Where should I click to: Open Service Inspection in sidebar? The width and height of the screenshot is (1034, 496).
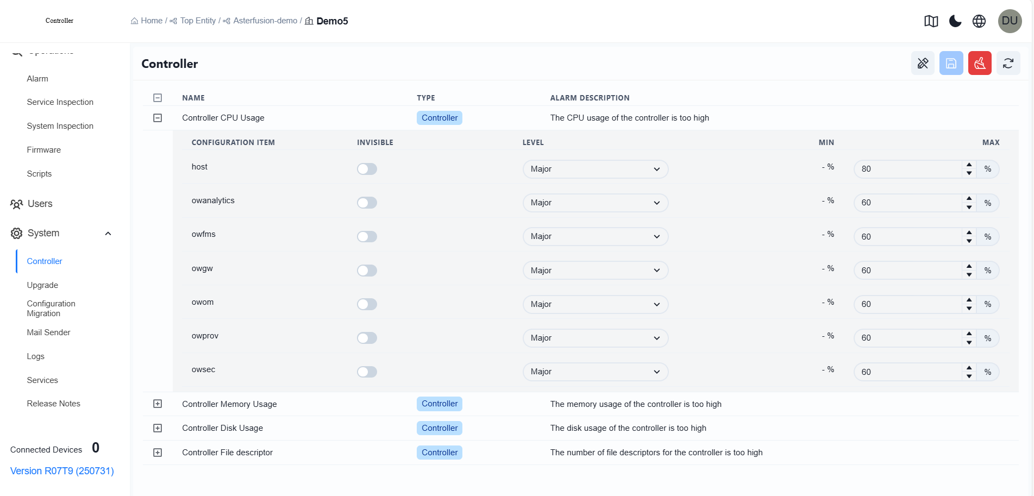pos(60,102)
